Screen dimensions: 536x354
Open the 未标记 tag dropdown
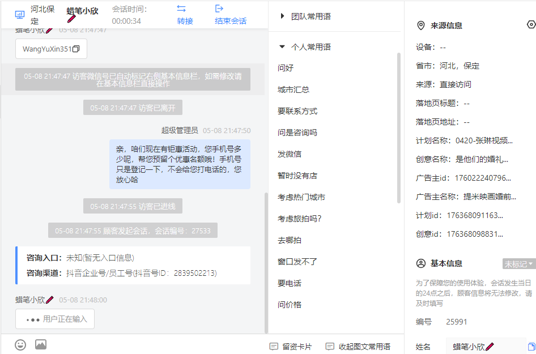coord(519,264)
